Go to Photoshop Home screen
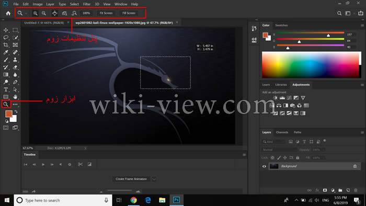 click(8, 13)
